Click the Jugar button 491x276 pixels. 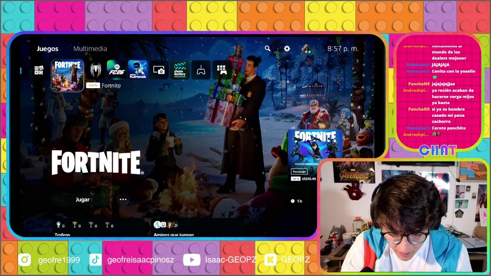point(82,199)
